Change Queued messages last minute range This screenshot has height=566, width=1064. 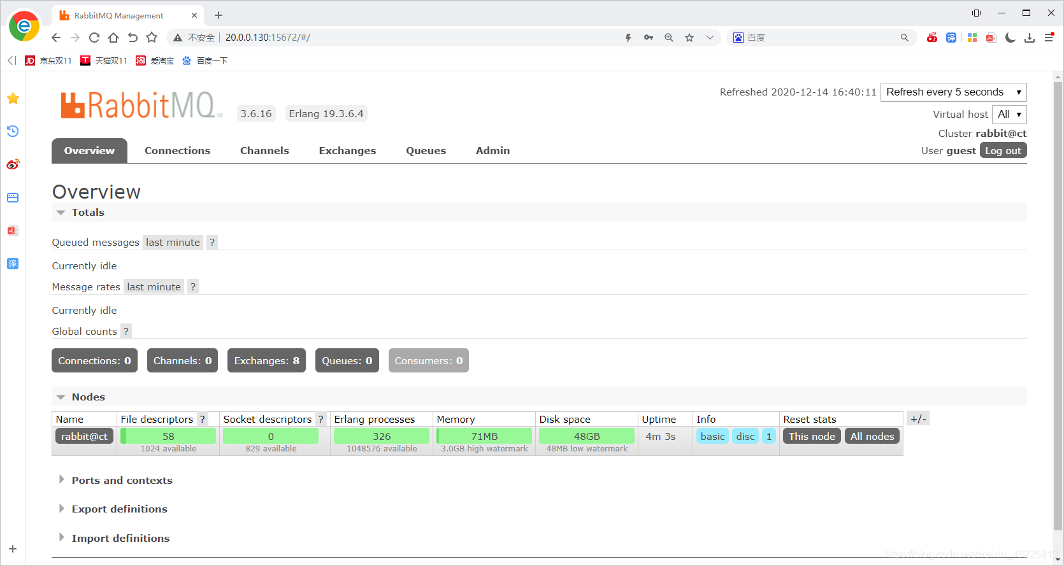pos(173,243)
